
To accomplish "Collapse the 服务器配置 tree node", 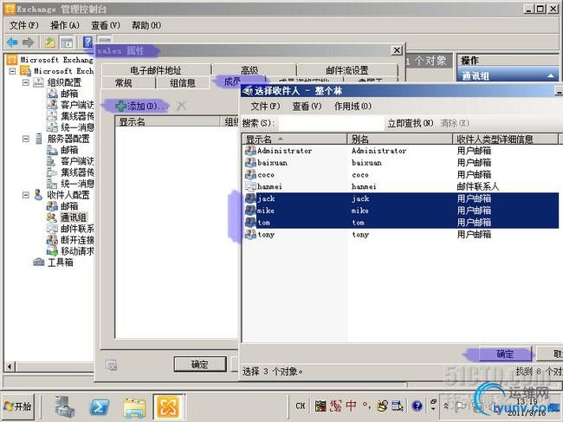I will pyautogui.click(x=25, y=139).
